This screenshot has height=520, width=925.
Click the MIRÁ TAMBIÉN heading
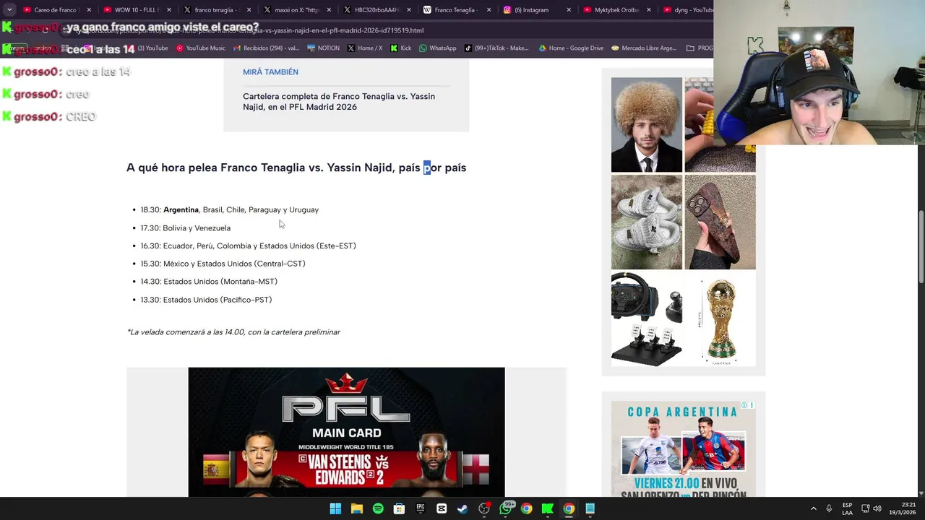270,72
